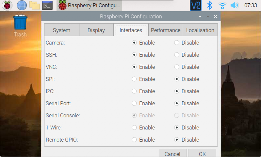Screen dimensions: 261x157
Task: Open Bluetooth settings from the tray
Action: coord(209,5)
